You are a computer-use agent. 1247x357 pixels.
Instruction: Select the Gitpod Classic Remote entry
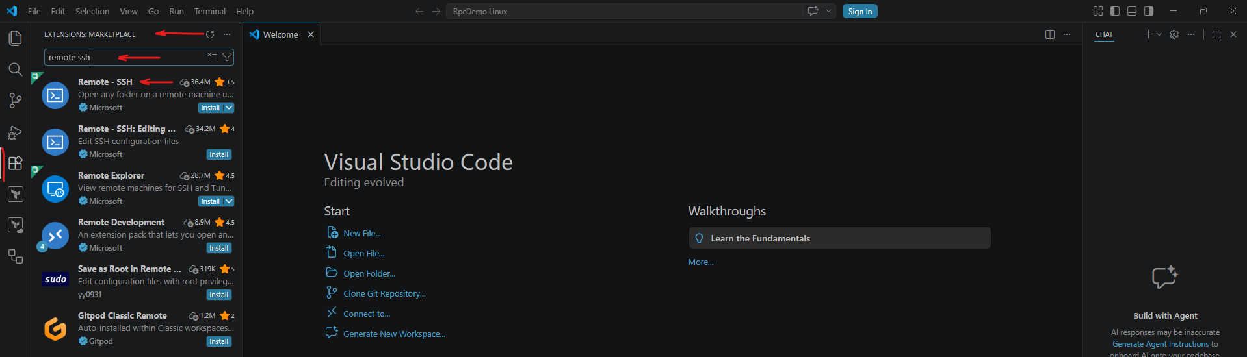pyautogui.click(x=137, y=328)
